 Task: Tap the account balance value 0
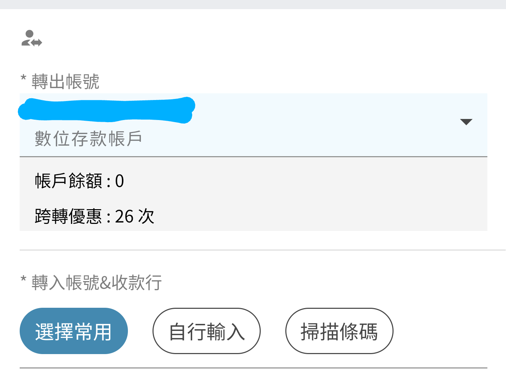(x=119, y=181)
